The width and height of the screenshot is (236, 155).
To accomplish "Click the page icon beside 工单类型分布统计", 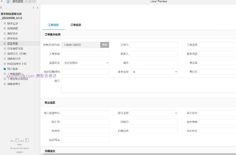I will 5,79.
